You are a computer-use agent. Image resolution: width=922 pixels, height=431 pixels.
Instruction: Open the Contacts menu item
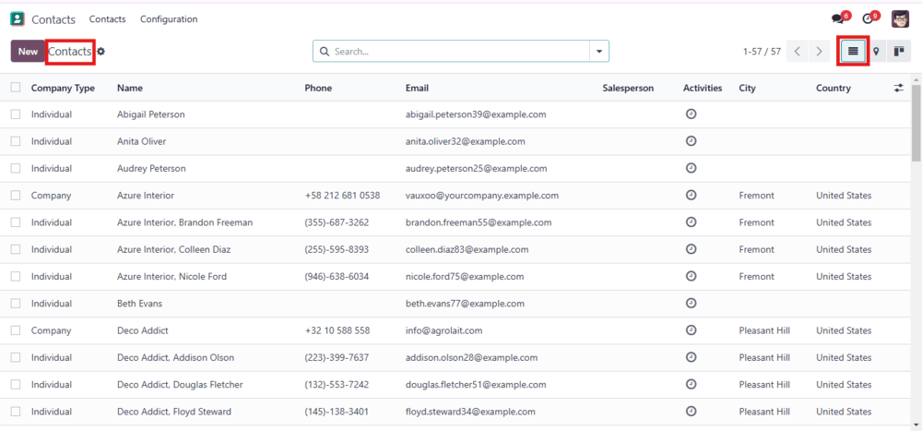coord(108,18)
